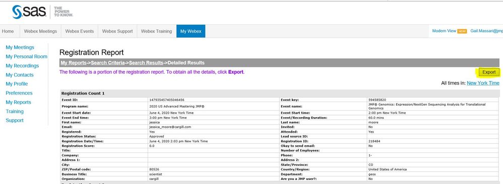This screenshot has height=184, width=503.
Task: Click the NEW badge next to Modern View
Action: click(462, 31)
